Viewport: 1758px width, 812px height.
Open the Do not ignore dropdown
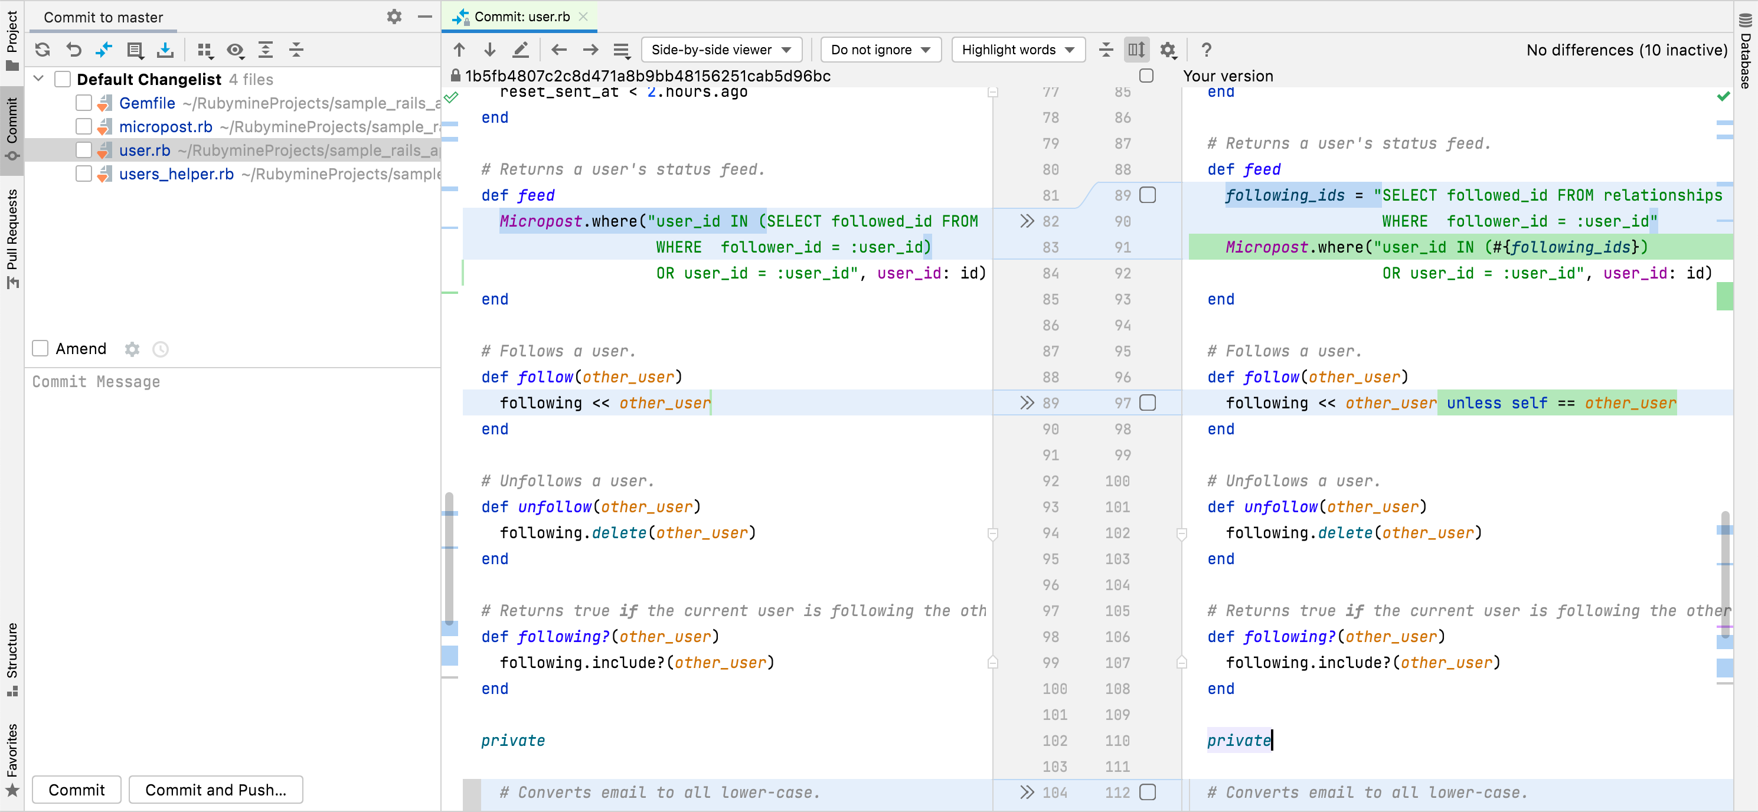(880, 49)
